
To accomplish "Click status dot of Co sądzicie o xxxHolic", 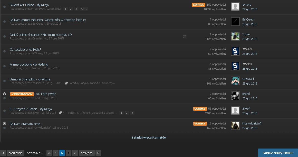I will point(5,51).
